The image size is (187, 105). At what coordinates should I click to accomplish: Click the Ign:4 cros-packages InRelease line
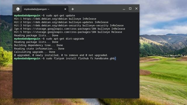[x=70, y=29]
